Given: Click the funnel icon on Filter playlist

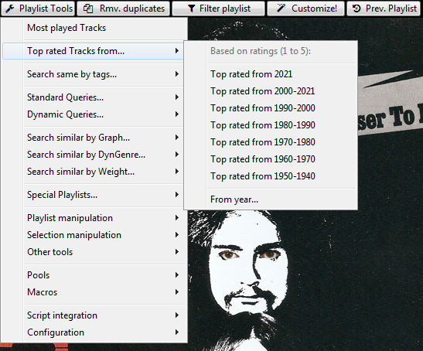Looking at the screenshot, I should click(x=191, y=9).
